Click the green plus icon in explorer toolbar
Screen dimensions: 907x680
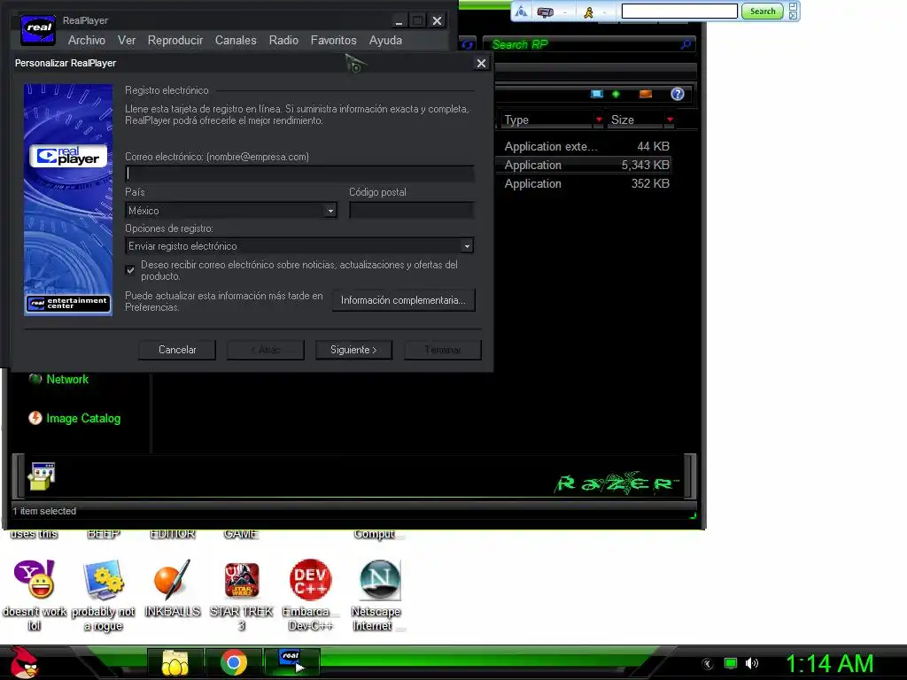point(616,94)
